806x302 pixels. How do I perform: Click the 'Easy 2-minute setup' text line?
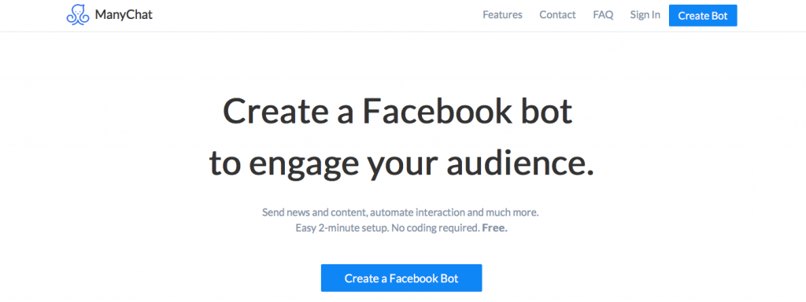click(401, 227)
